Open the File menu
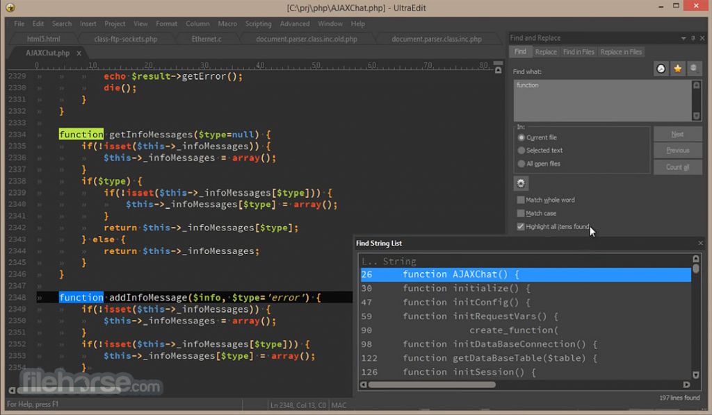The width and height of the screenshot is (712, 415). point(19,24)
